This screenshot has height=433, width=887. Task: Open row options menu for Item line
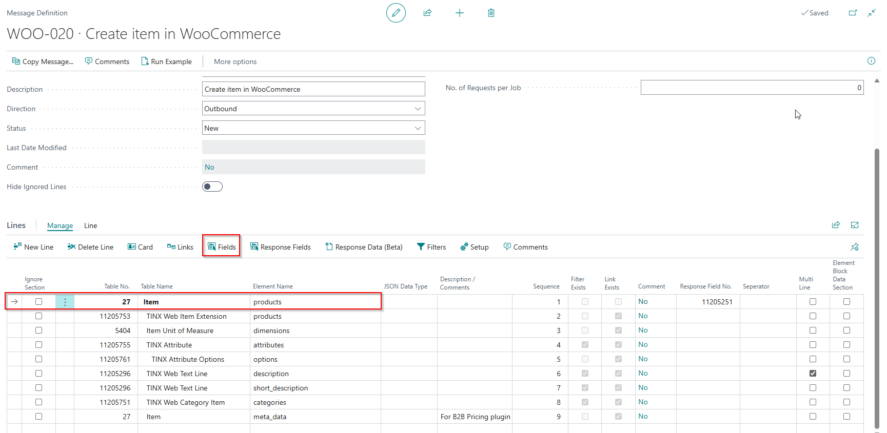(65, 302)
